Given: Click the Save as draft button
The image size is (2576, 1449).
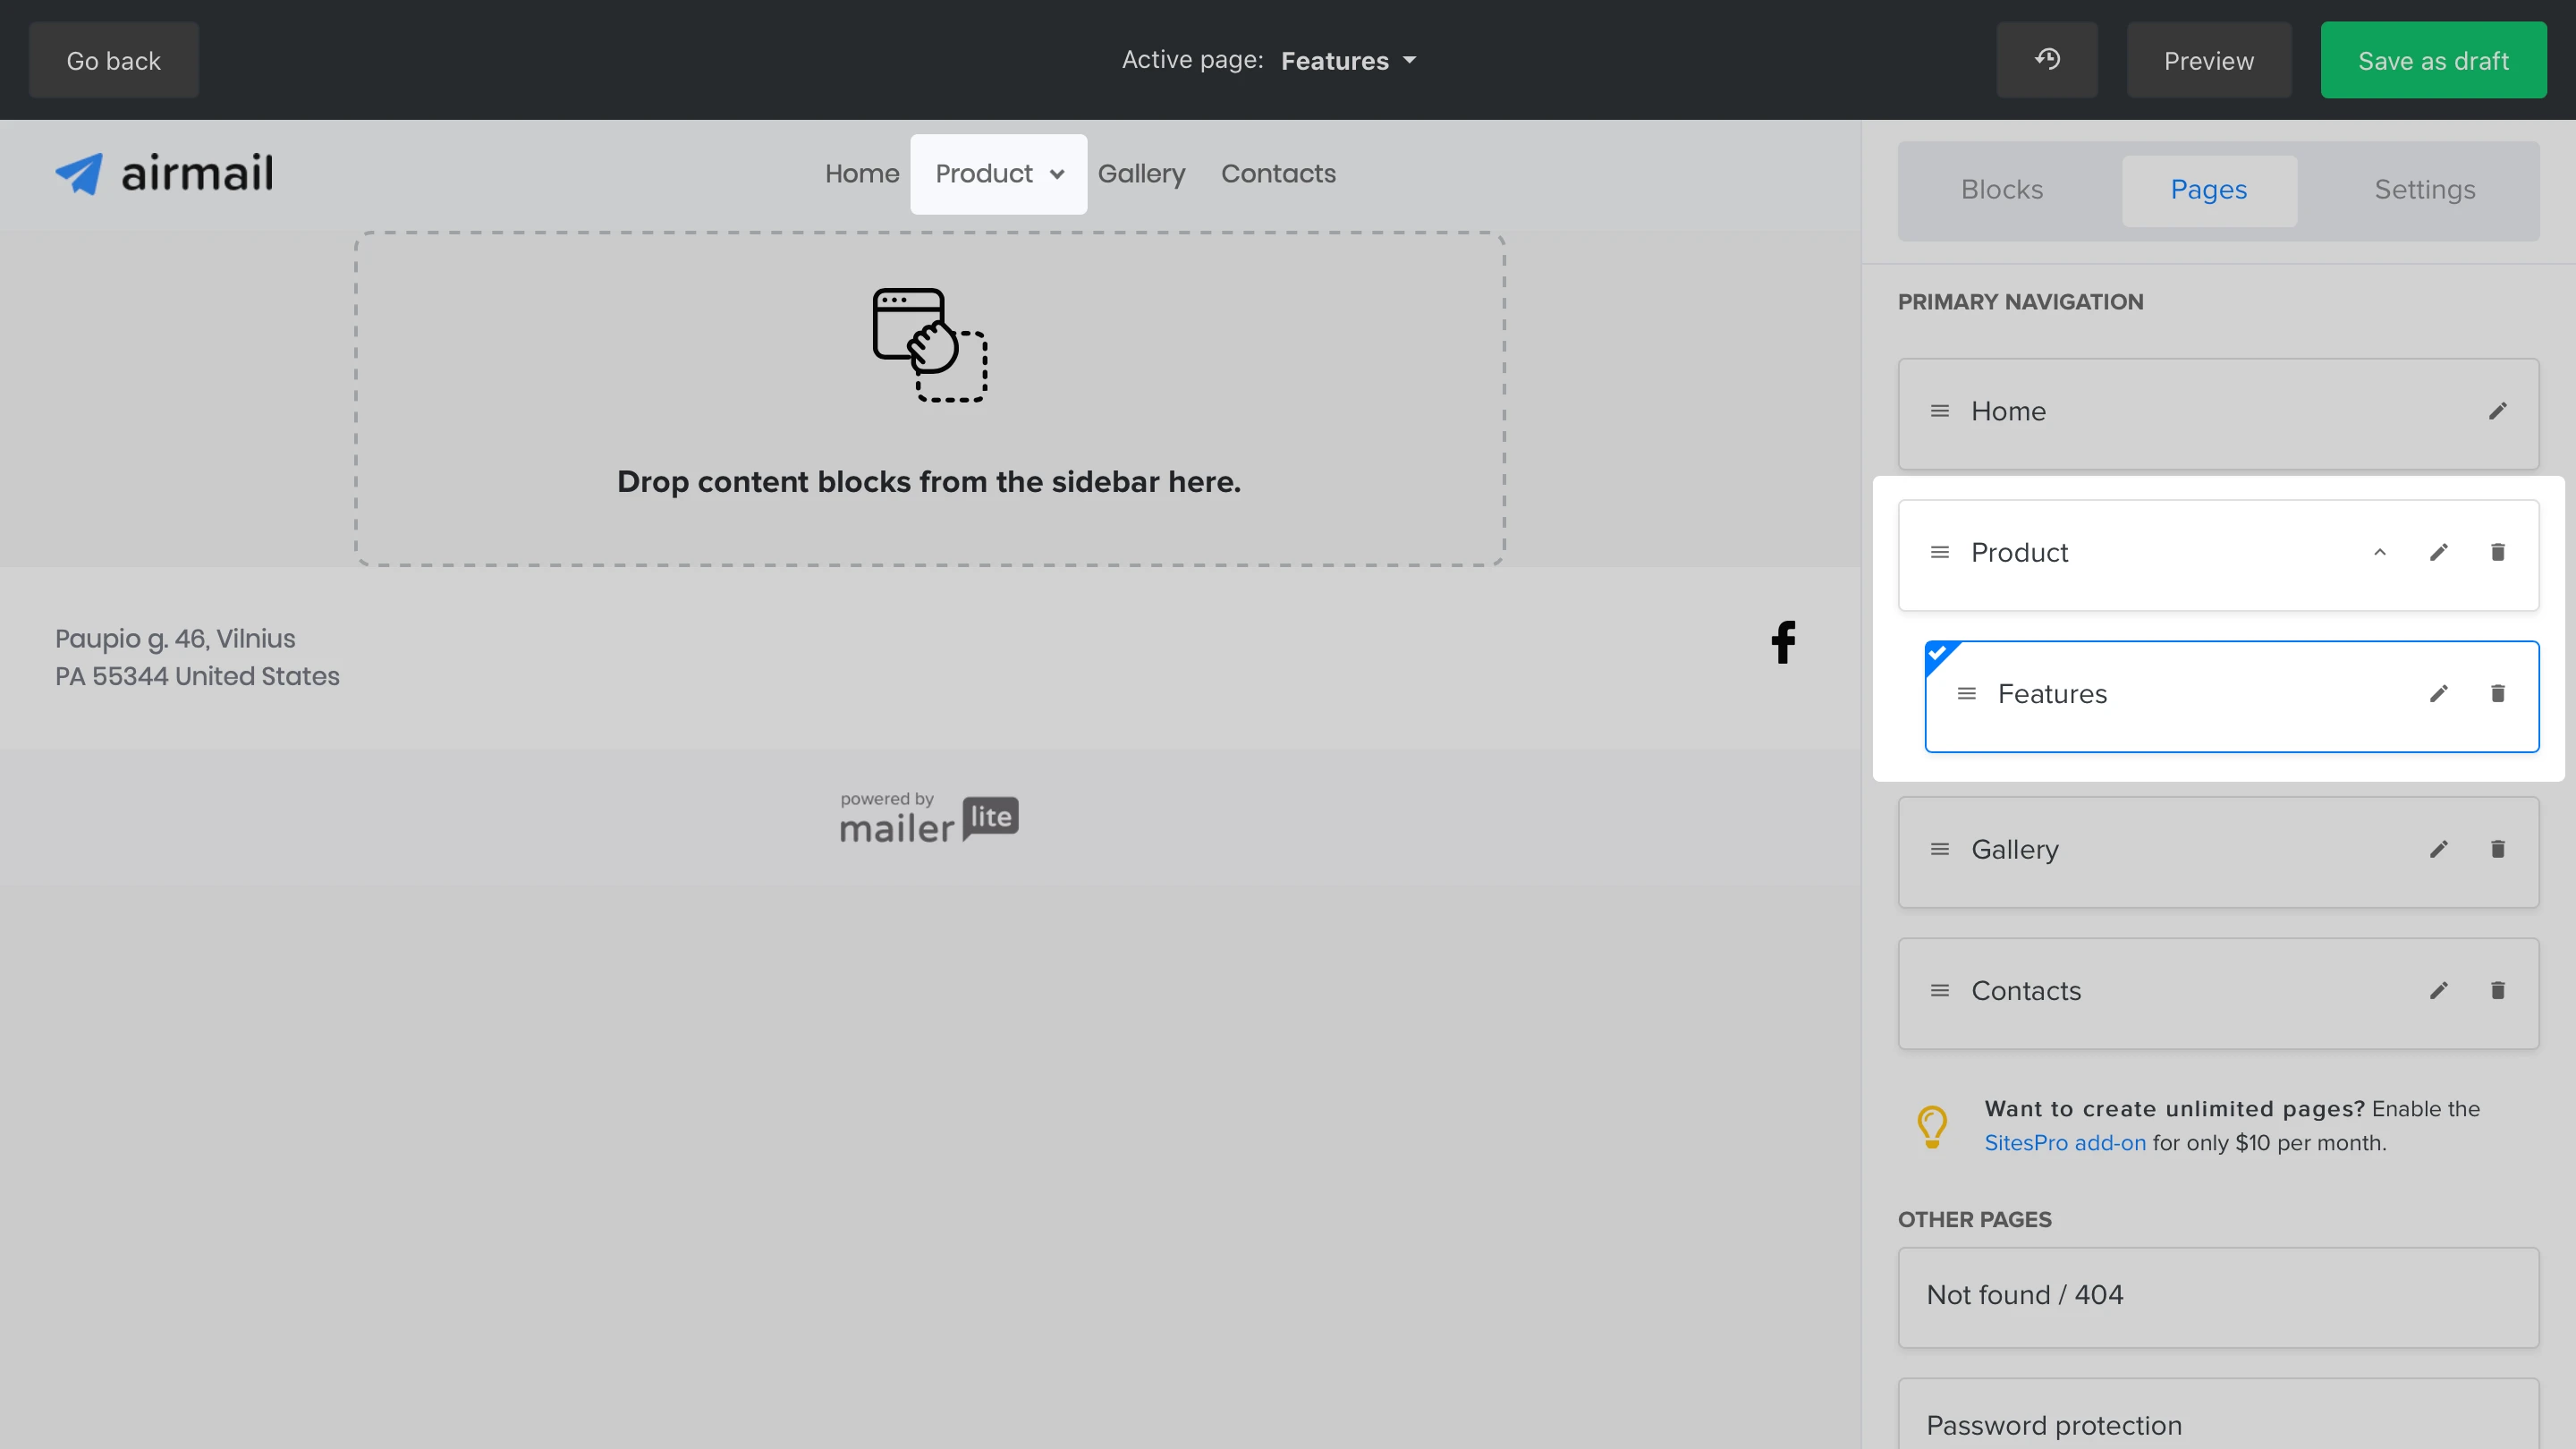Looking at the screenshot, I should pyautogui.click(x=2432, y=61).
